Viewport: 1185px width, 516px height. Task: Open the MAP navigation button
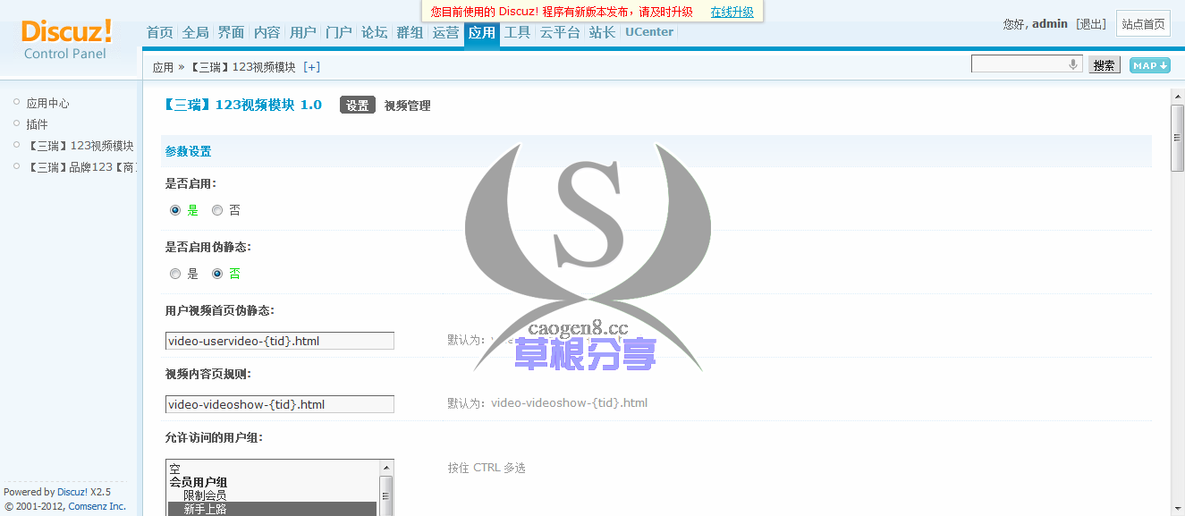[1149, 65]
